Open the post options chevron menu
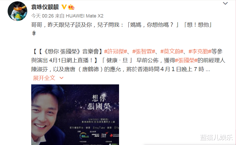This screenshot has height=145, width=236. (225, 3)
